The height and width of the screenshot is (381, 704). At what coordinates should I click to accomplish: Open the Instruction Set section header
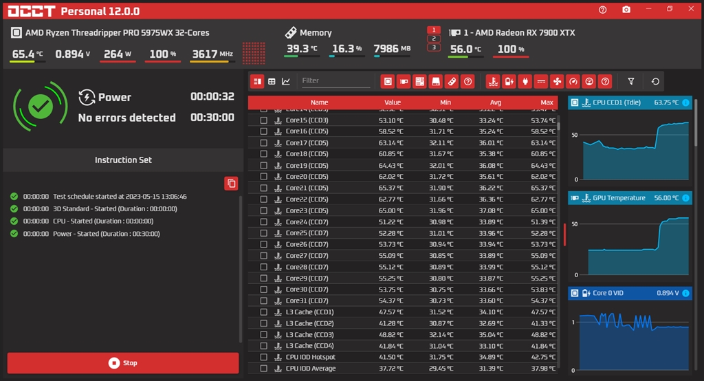click(123, 160)
